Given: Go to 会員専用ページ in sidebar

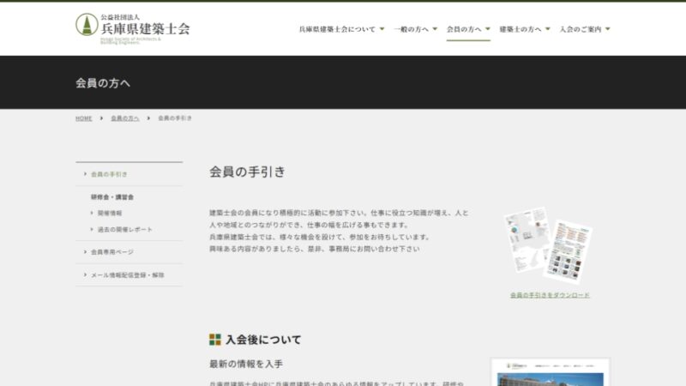Looking at the screenshot, I should coord(111,252).
